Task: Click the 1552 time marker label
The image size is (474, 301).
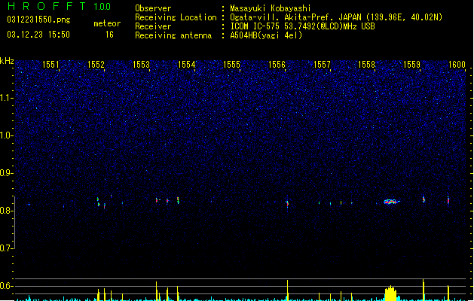Action: [x=96, y=65]
